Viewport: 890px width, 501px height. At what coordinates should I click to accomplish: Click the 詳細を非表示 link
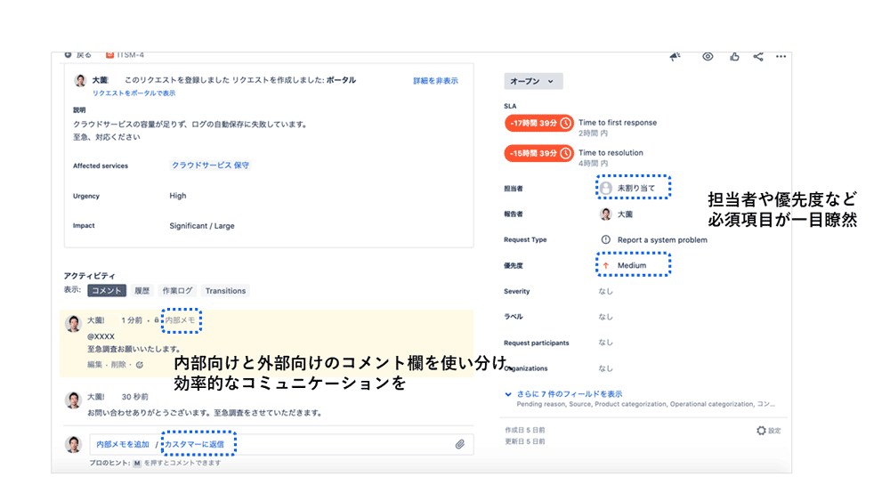pos(435,81)
